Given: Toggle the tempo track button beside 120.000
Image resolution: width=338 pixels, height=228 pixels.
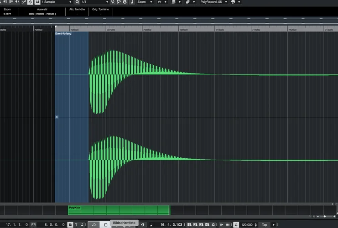Looking at the screenshot, I should click(x=236, y=225).
